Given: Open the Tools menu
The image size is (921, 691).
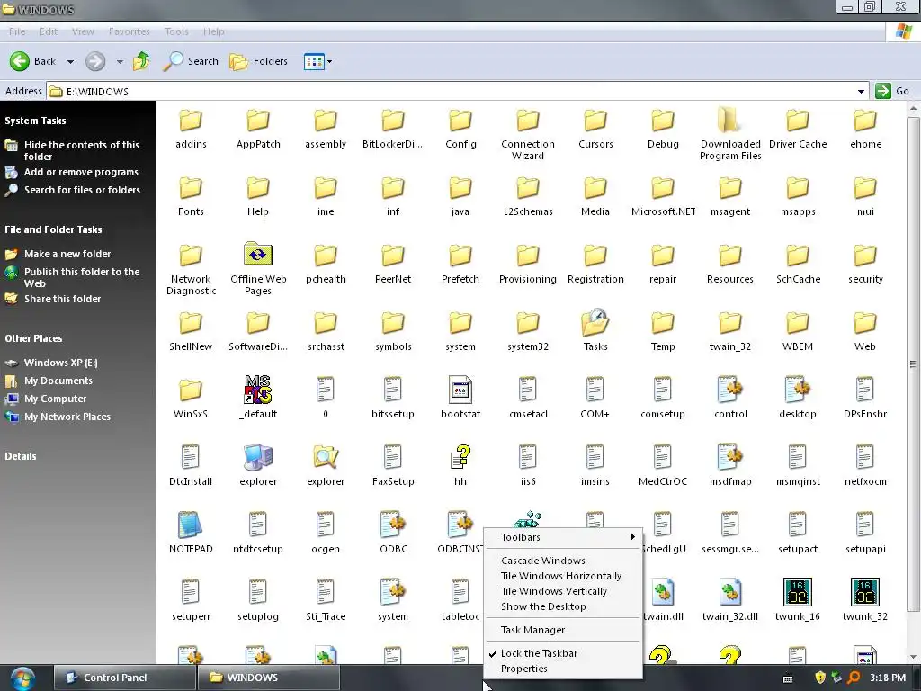Looking at the screenshot, I should tap(176, 31).
